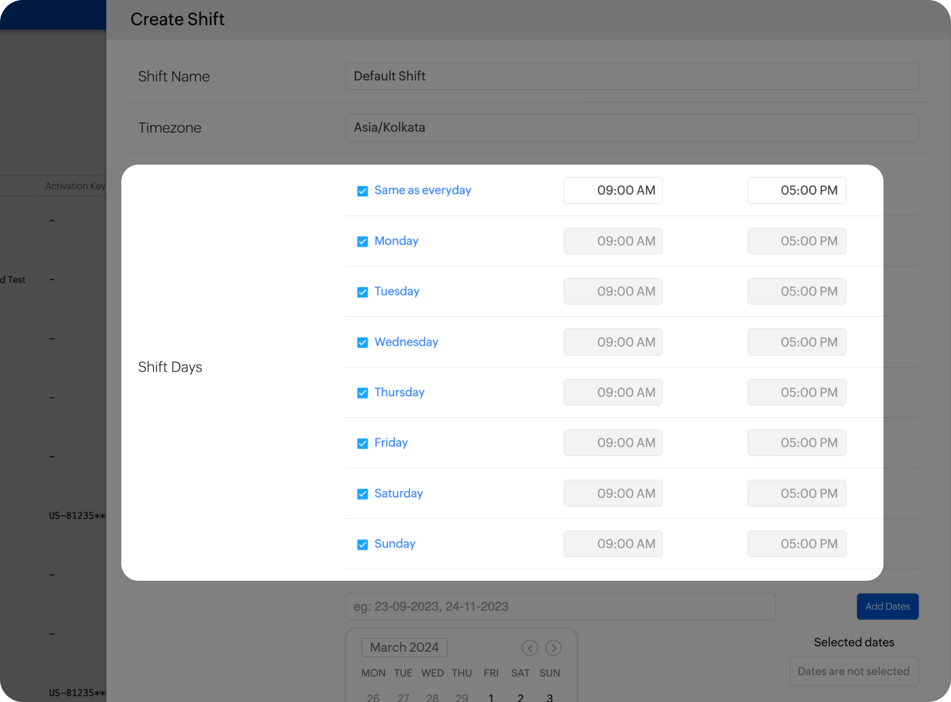Select date 1 in the calendar
The width and height of the screenshot is (951, 702).
coord(491,697)
